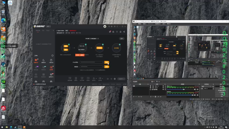Remove selected scene in OBS with minus
The image size is (229, 129).
pyautogui.click(x=136, y=97)
